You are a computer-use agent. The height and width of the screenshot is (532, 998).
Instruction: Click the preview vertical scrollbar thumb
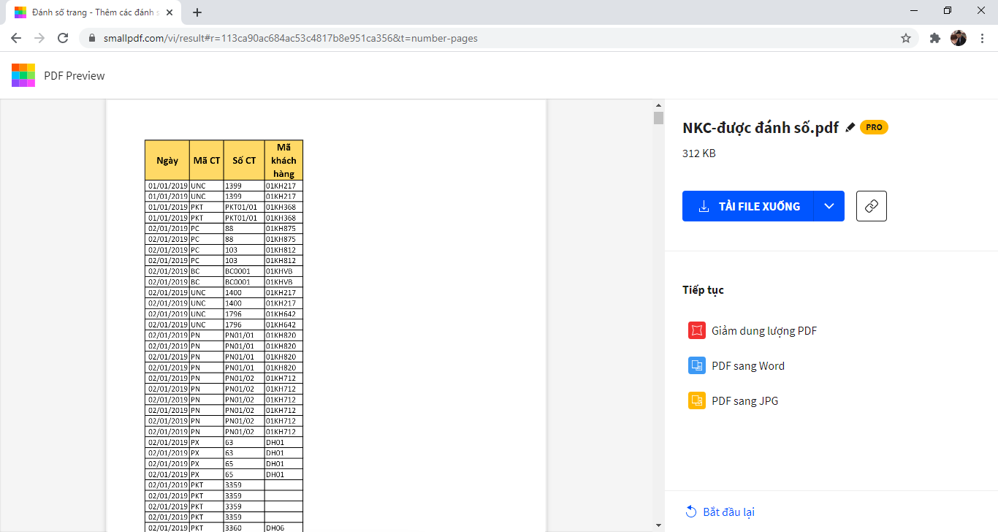658,118
